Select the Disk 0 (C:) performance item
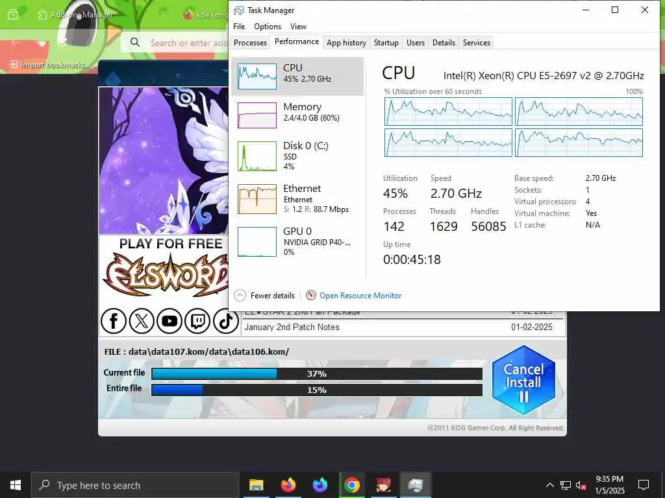This screenshot has width=665, height=498. click(297, 156)
